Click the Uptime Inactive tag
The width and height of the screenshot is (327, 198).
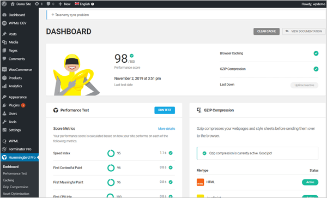[304, 85]
